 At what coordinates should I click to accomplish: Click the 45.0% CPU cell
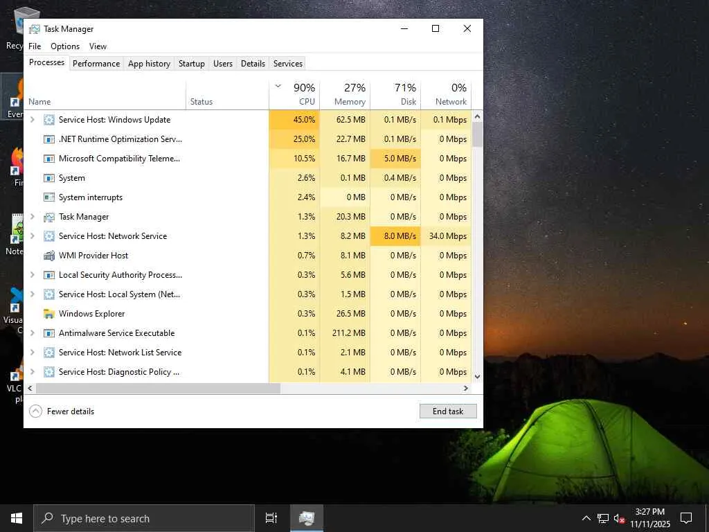click(x=294, y=119)
